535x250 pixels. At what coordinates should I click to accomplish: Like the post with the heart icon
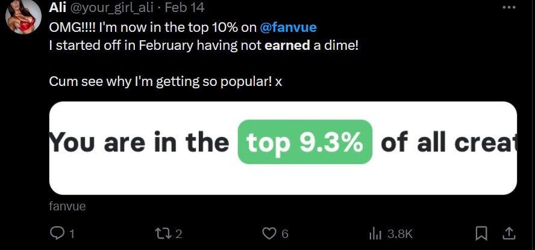click(x=270, y=233)
